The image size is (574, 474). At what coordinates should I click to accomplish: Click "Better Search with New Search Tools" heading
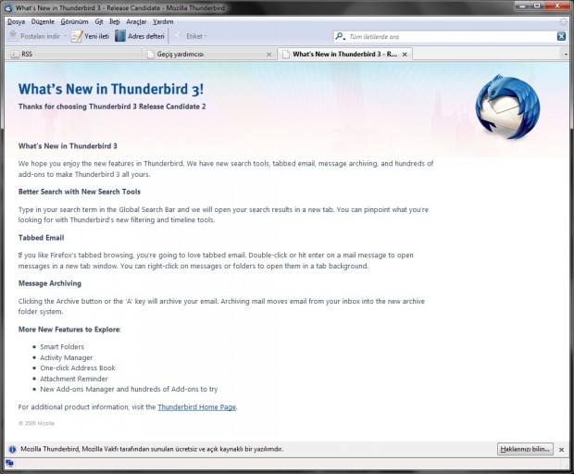click(80, 192)
